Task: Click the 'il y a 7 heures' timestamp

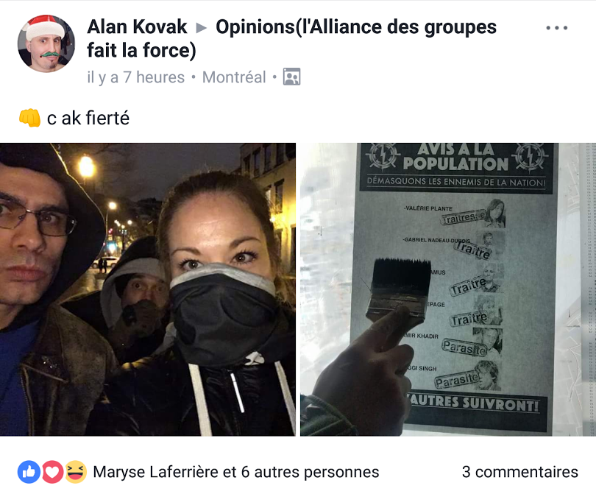Action: pyautogui.click(x=135, y=77)
